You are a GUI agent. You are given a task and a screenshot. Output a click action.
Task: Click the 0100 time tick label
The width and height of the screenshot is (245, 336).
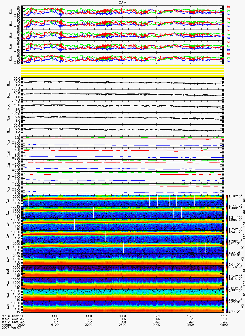[x=55, y=325]
